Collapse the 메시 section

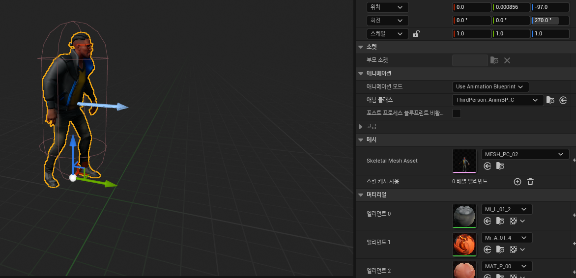(x=361, y=140)
